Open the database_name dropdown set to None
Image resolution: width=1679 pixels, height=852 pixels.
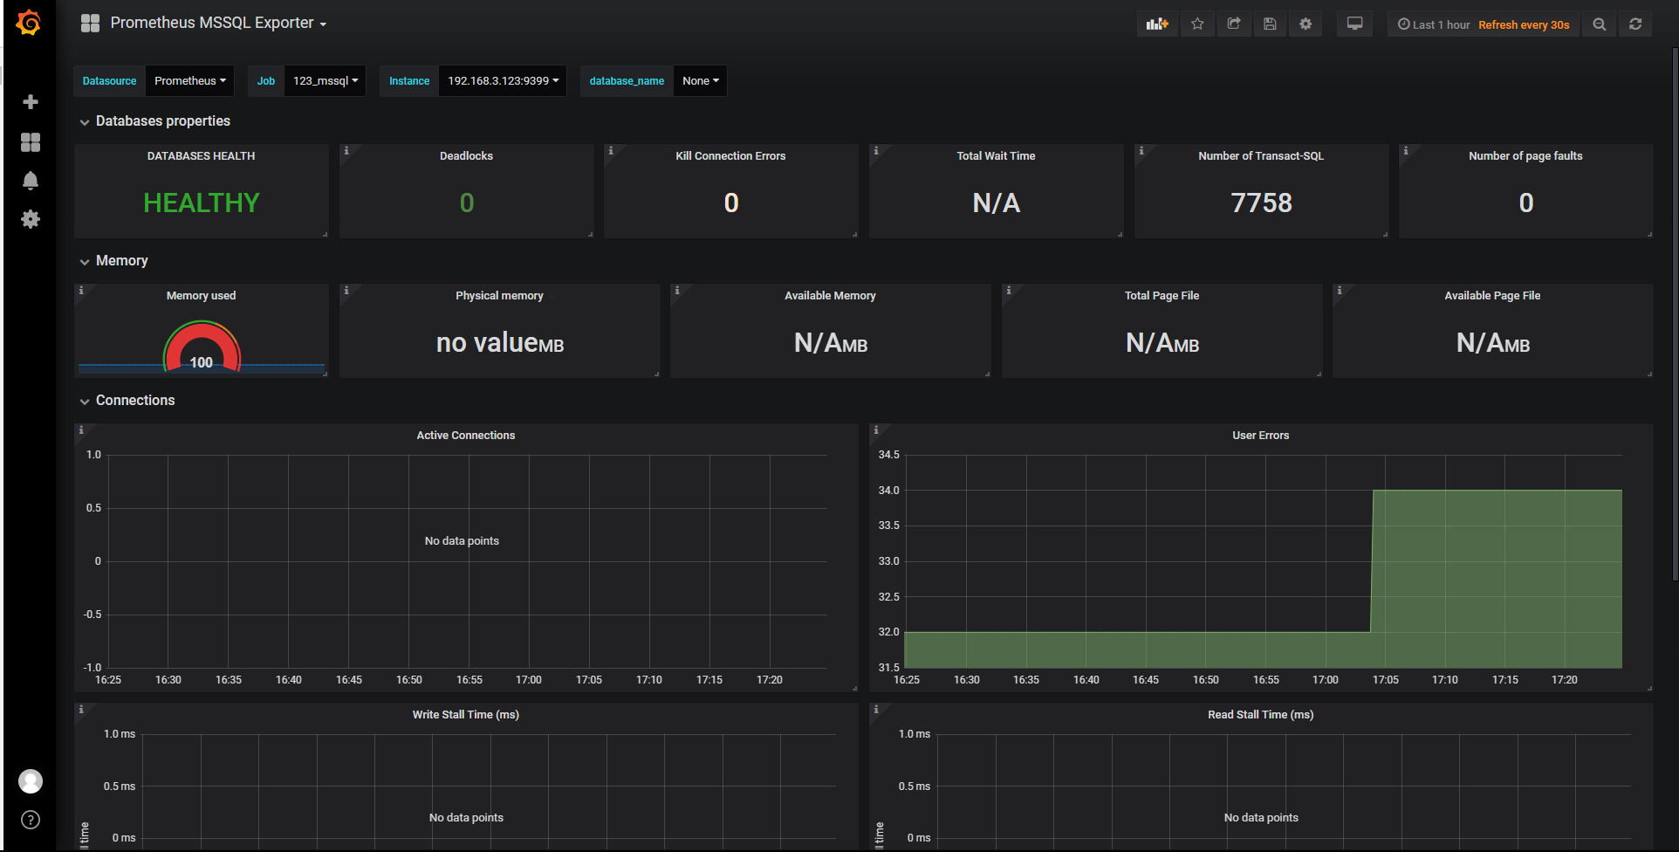699,80
